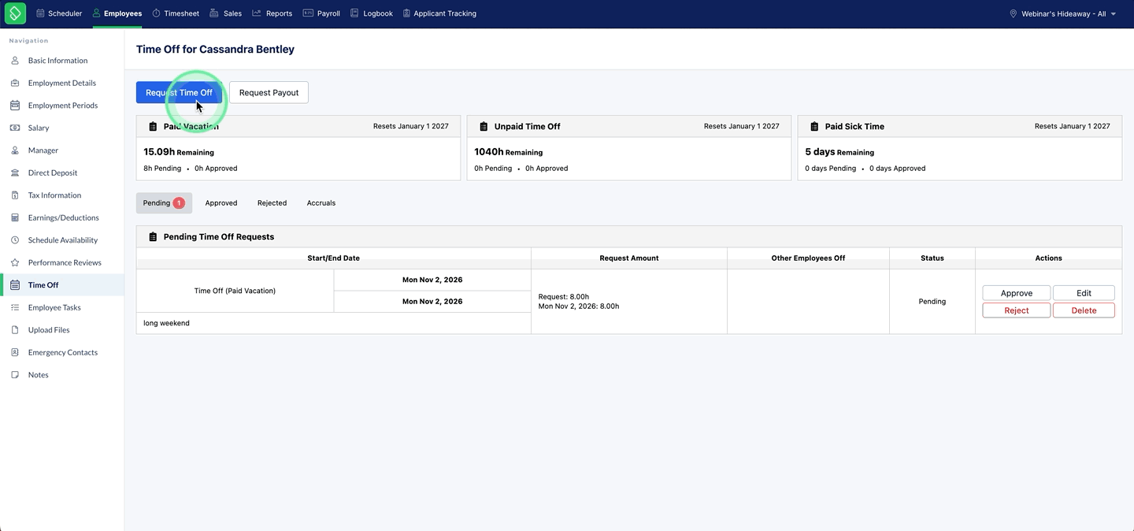
Task: Open Basic Information in the sidebar
Action: [x=62, y=61]
